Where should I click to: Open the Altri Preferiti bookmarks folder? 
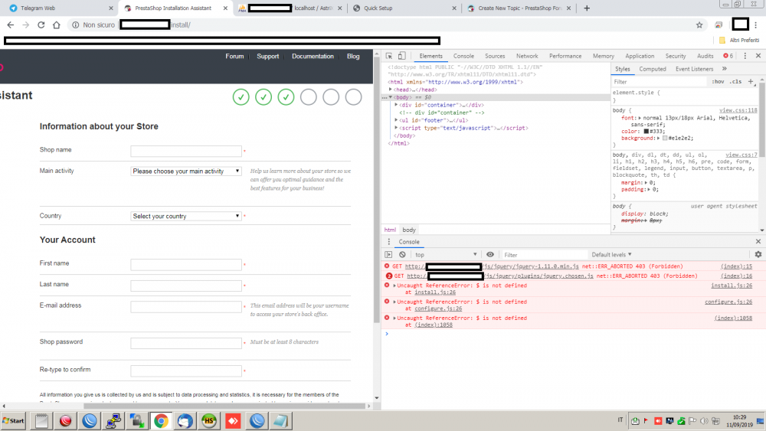(739, 40)
